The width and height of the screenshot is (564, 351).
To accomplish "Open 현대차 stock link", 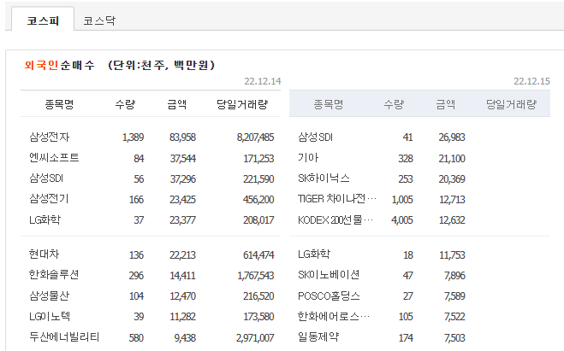I will [44, 254].
